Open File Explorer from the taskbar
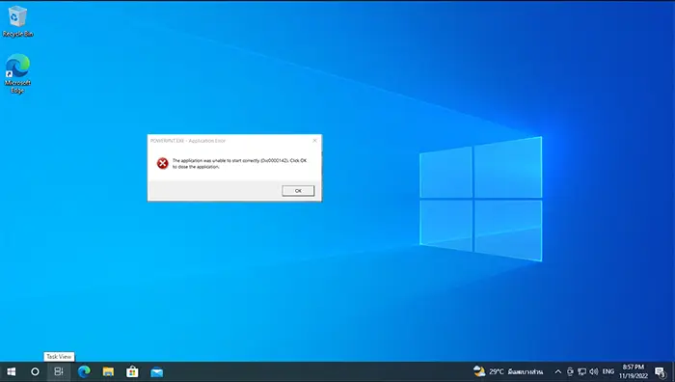This screenshot has height=382, width=675. (108, 371)
